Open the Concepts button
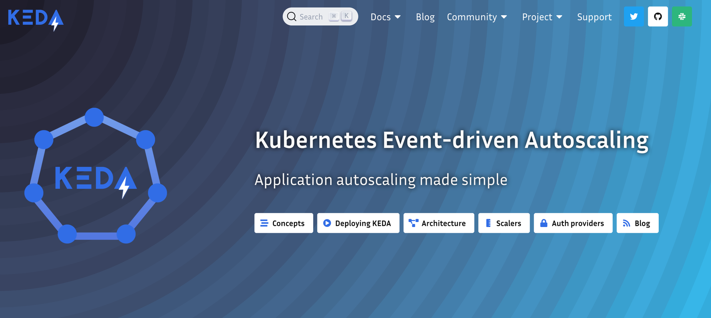 tap(284, 223)
